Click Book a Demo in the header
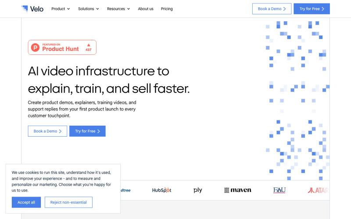The image size is (351, 219). click(x=272, y=9)
